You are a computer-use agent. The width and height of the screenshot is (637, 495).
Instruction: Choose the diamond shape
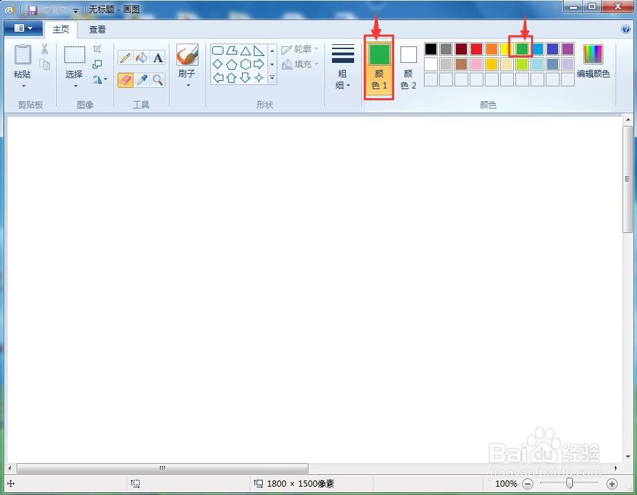pos(218,64)
